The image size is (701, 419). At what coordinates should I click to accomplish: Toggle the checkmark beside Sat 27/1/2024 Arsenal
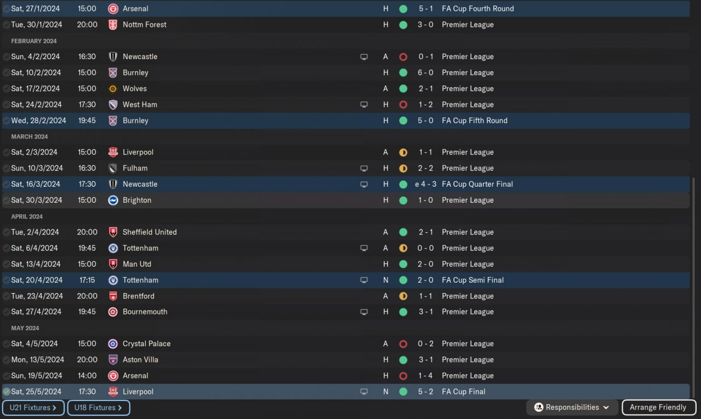coord(7,9)
